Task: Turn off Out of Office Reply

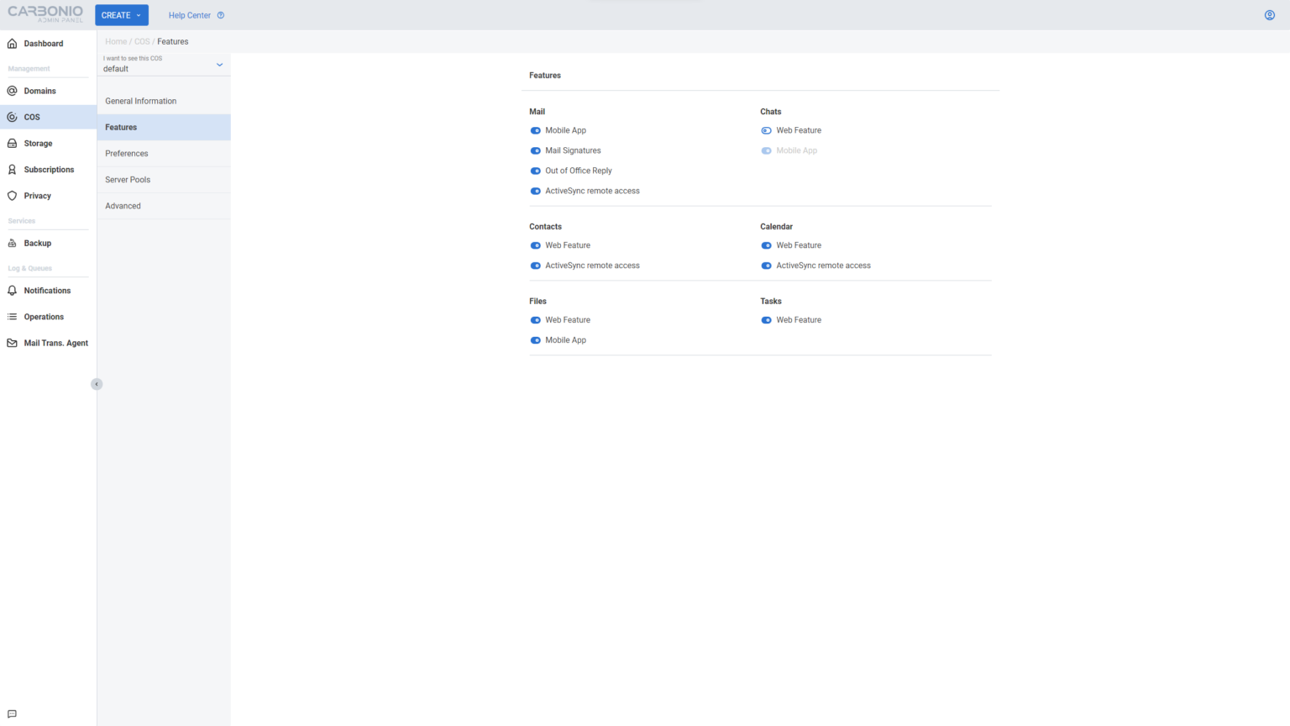Action: pyautogui.click(x=535, y=171)
